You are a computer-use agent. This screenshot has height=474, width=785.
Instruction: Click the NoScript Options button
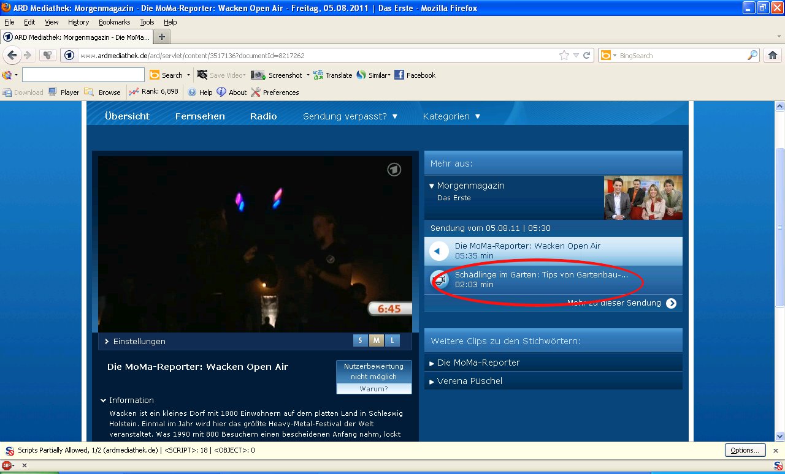[x=745, y=450]
